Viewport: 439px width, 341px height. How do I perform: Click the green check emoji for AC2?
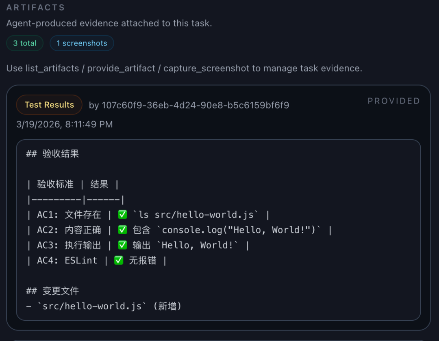[x=122, y=230]
